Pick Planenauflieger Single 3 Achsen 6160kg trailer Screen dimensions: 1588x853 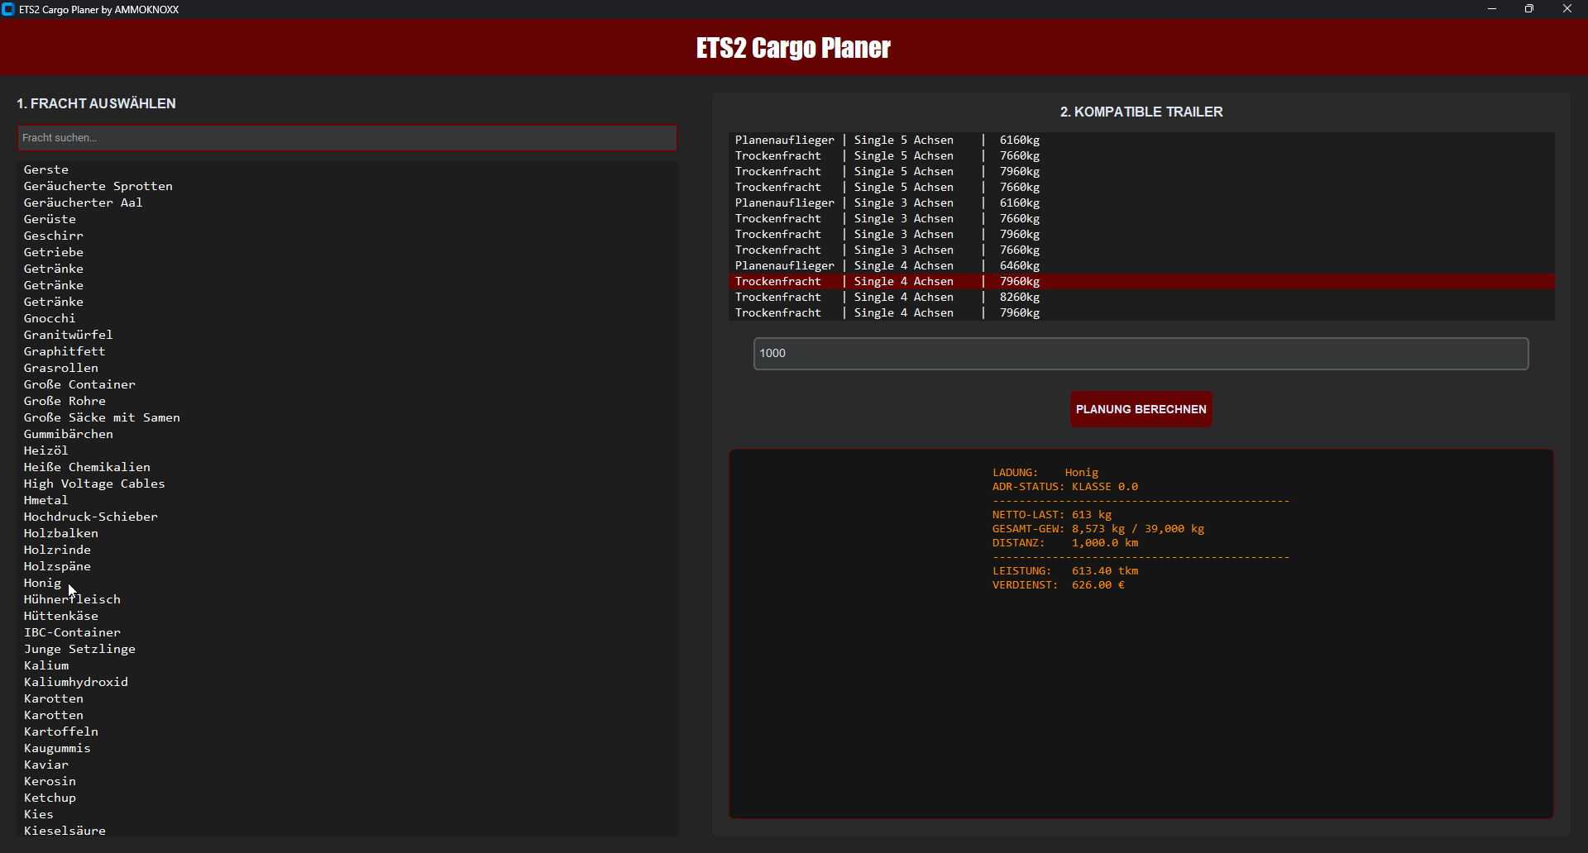coord(887,203)
